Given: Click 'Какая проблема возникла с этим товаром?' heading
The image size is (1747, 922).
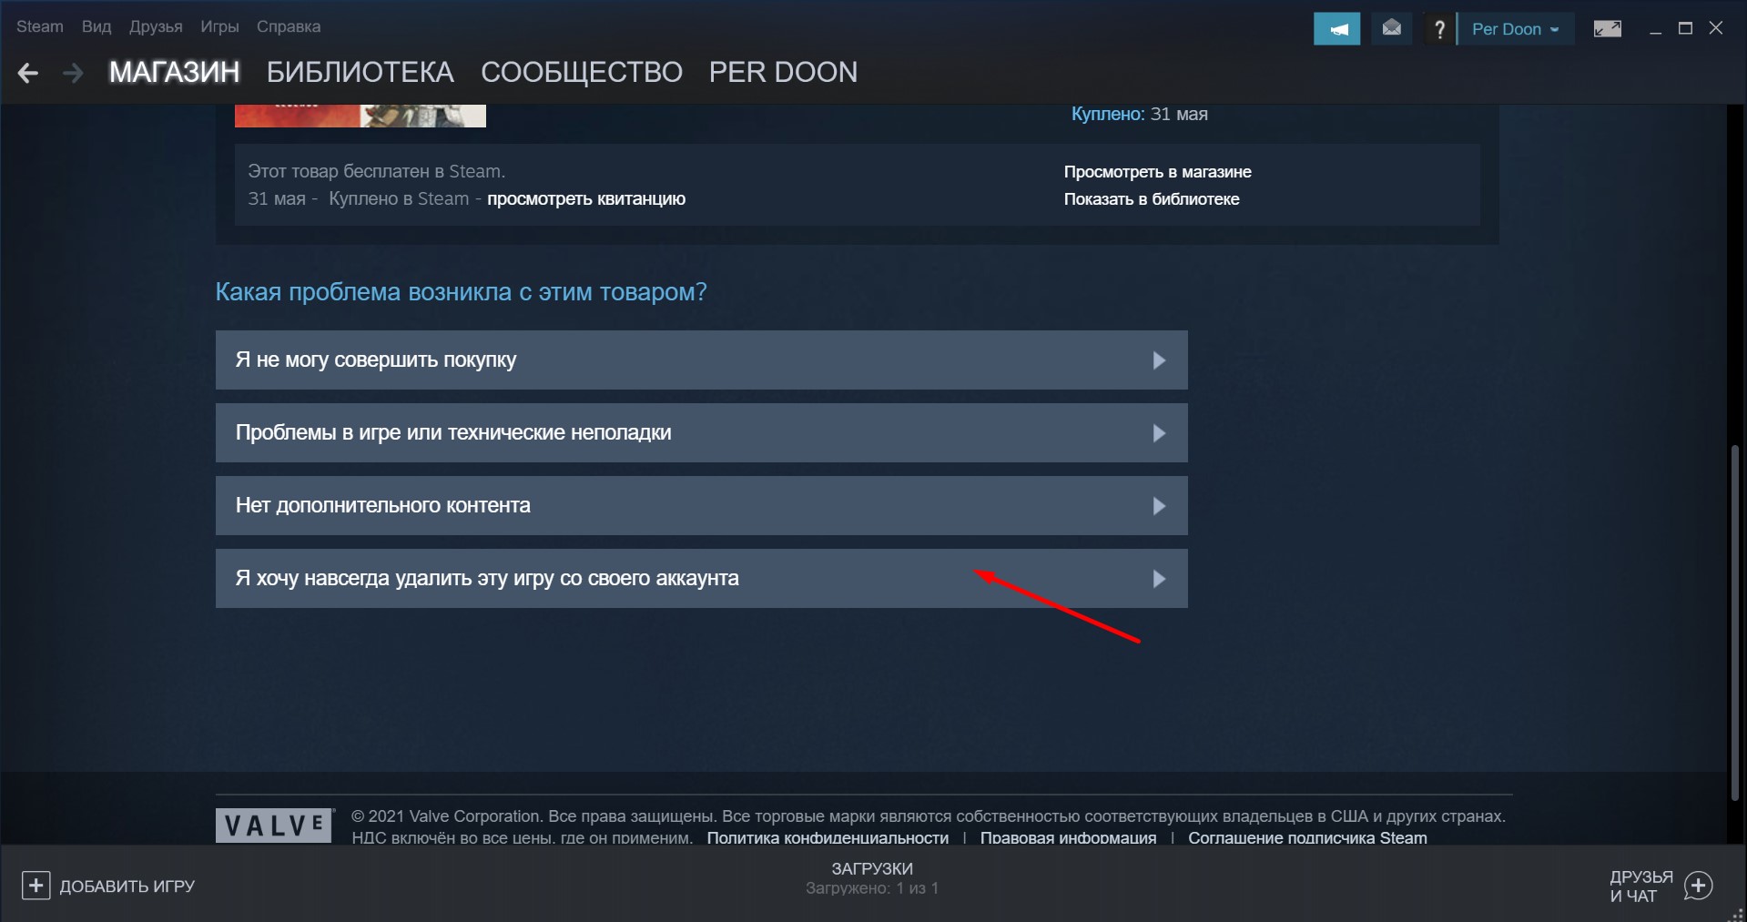Looking at the screenshot, I should coord(461,292).
